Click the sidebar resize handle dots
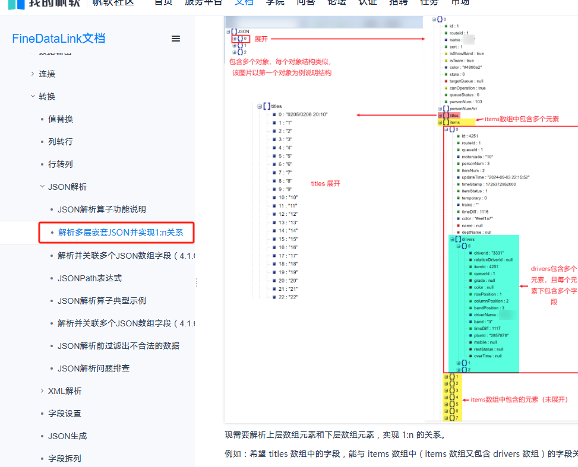 click(x=197, y=282)
